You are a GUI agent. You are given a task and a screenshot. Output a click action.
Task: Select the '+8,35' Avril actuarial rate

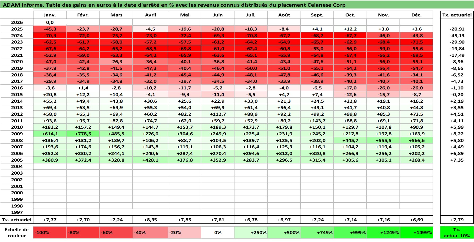tap(150, 220)
